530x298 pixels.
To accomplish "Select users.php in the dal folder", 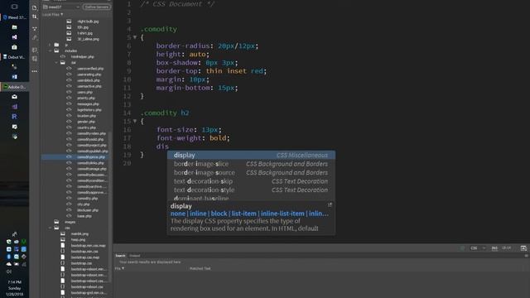I will point(84,92).
